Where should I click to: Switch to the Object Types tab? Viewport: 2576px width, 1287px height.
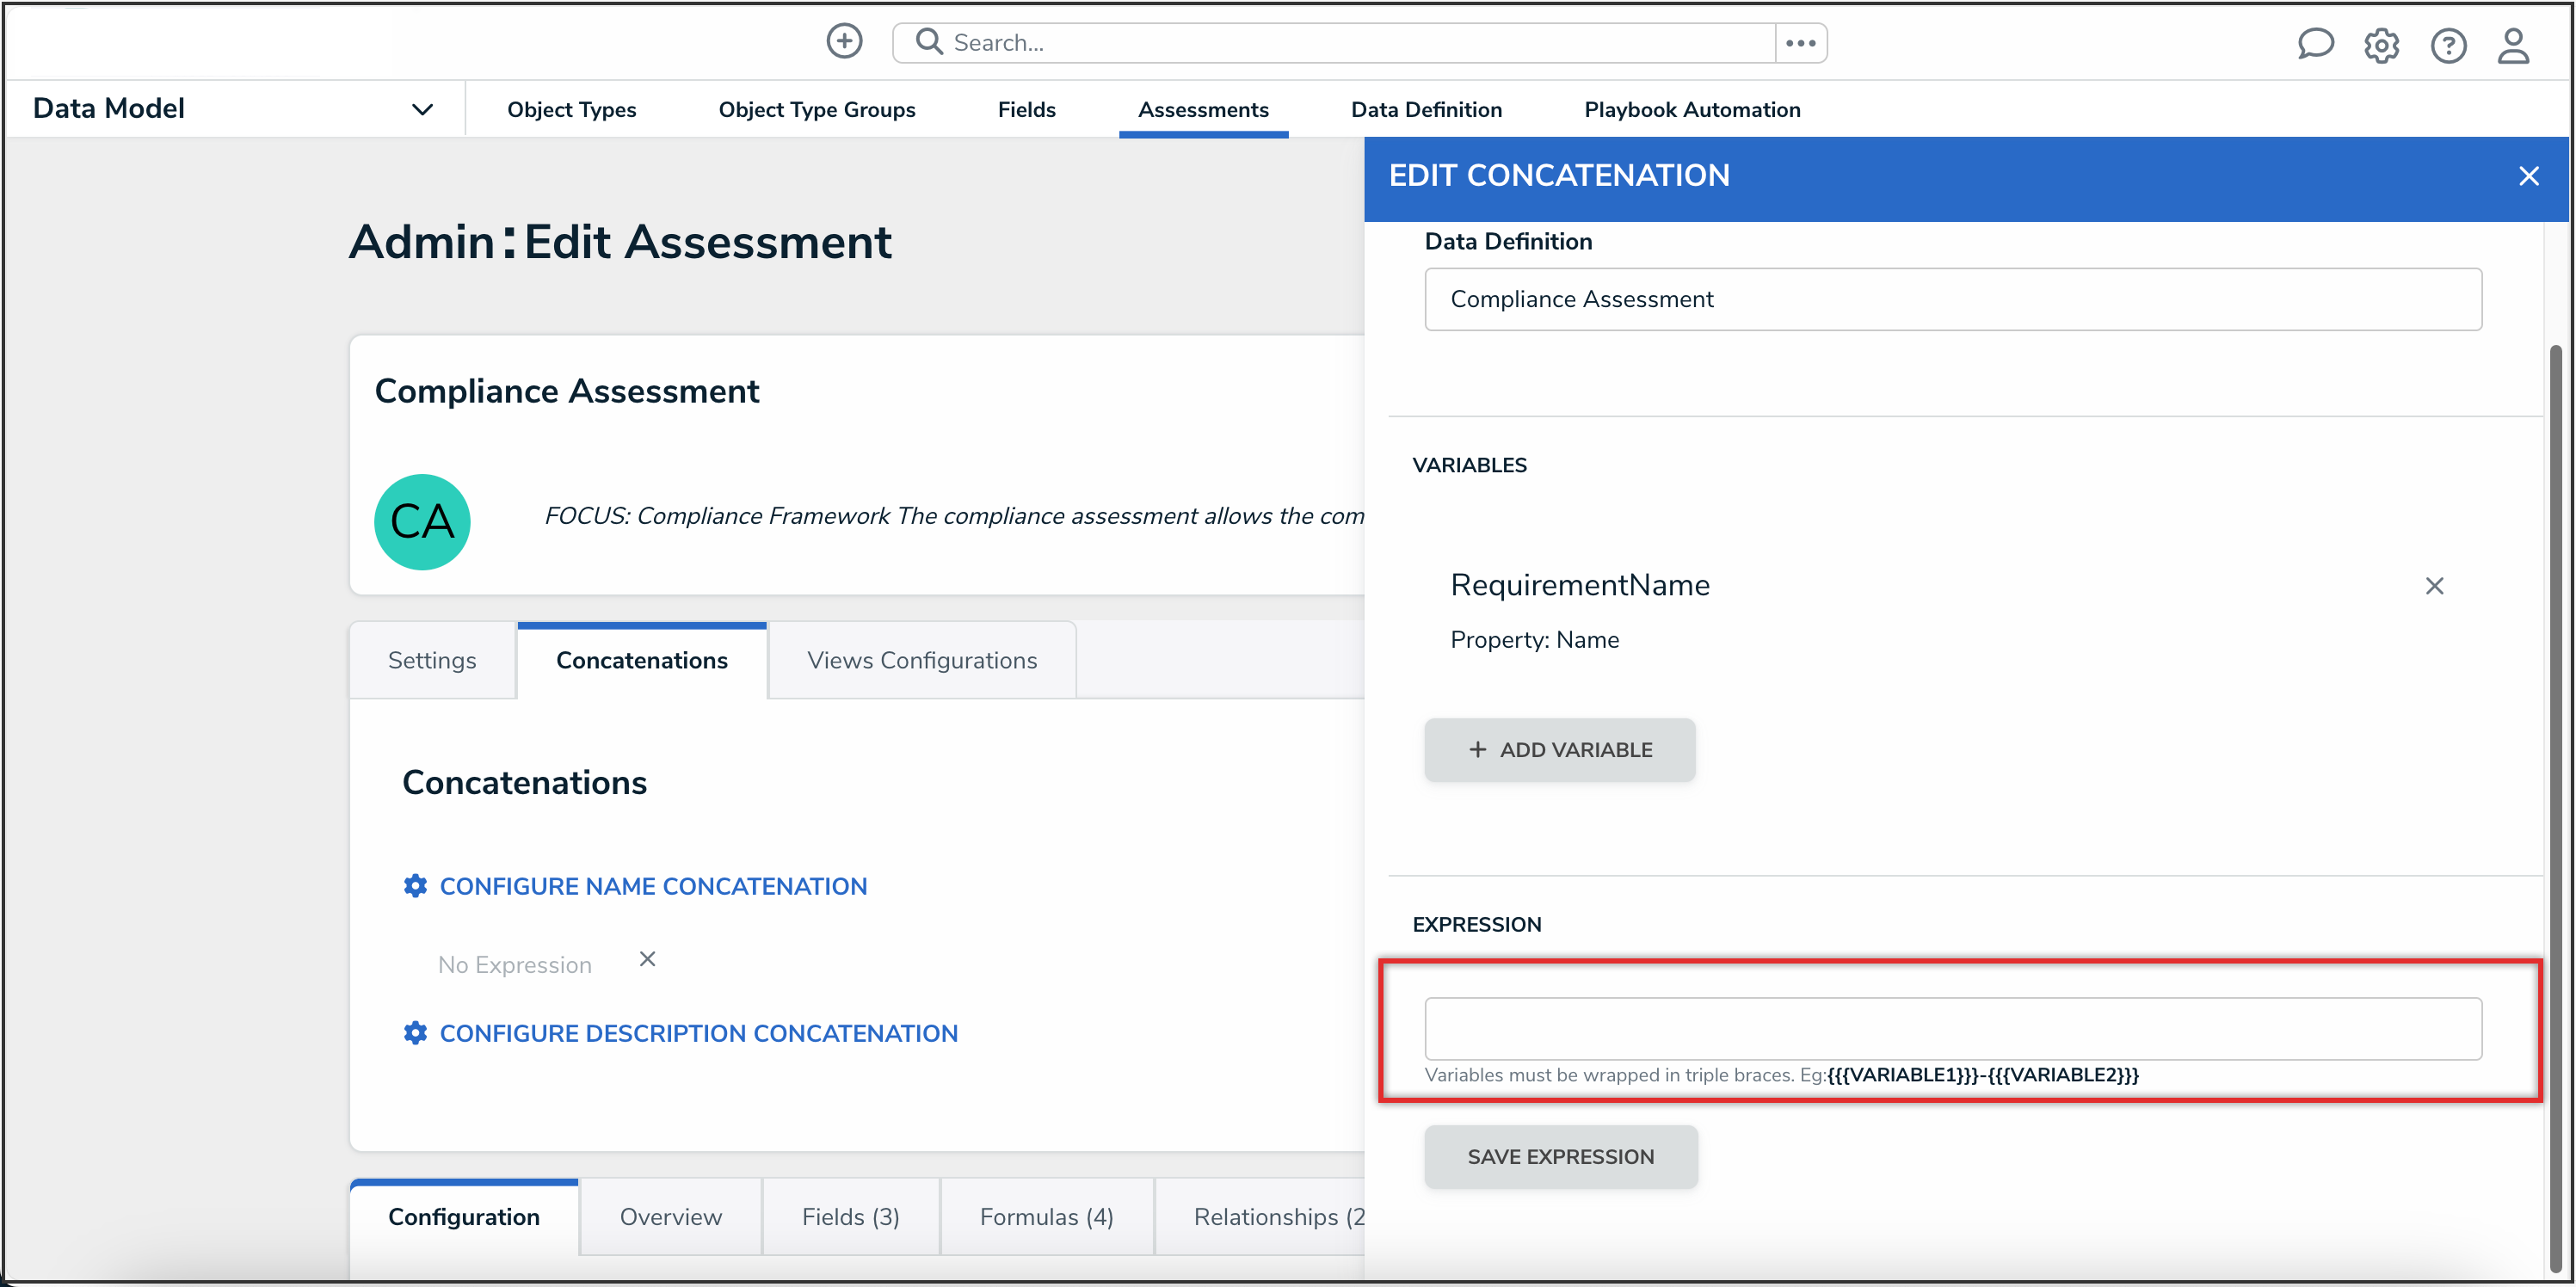[571, 109]
